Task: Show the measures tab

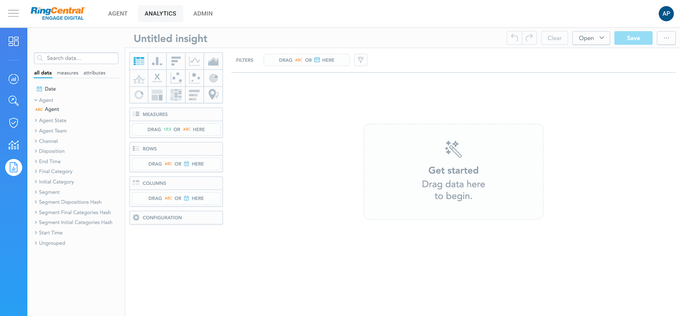Action: point(68,73)
